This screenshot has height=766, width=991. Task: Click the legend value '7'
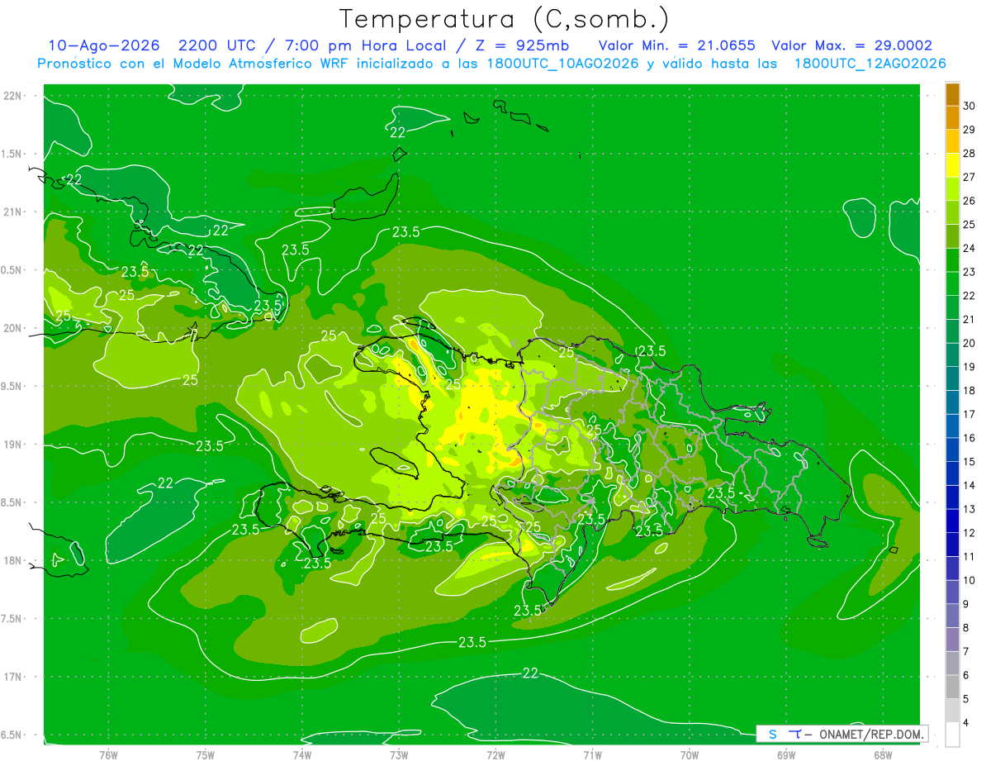coord(967,651)
